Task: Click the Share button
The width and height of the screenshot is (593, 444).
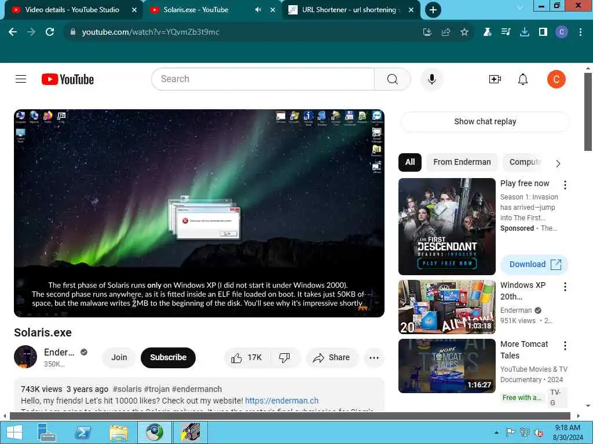Action: click(x=332, y=357)
